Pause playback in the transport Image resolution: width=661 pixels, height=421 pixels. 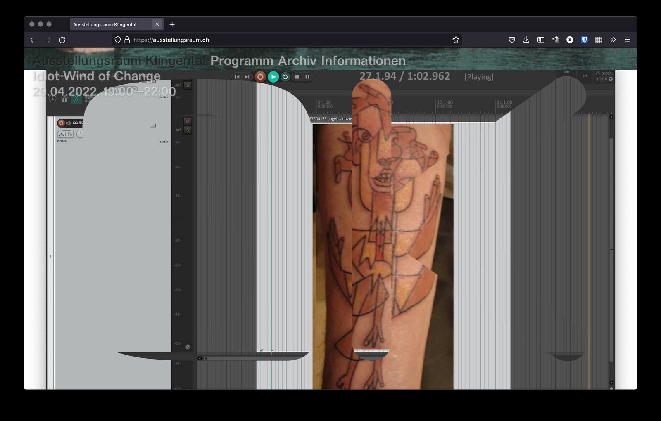coord(307,77)
